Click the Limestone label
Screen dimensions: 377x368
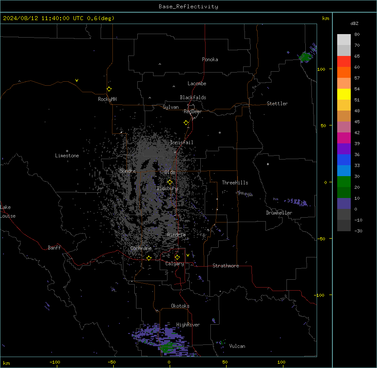[x=67, y=156]
